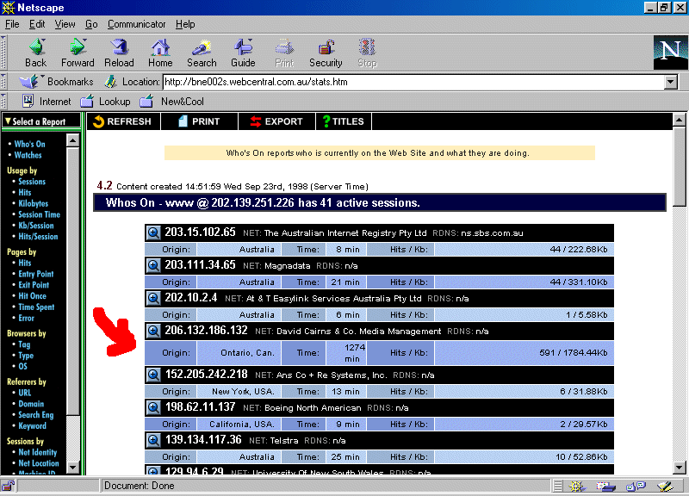
Task: Open the Lookup personal toolbar folder
Action: [x=105, y=102]
